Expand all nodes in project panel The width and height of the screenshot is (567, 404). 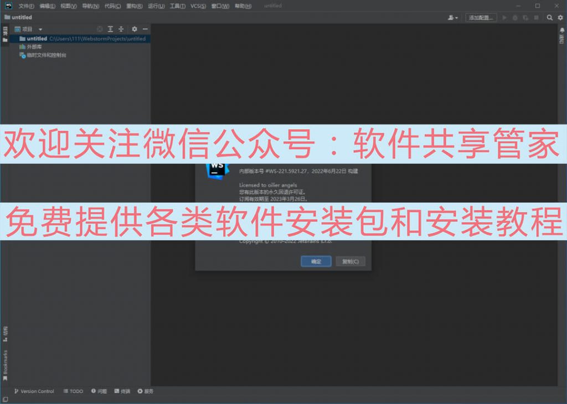(x=110, y=29)
